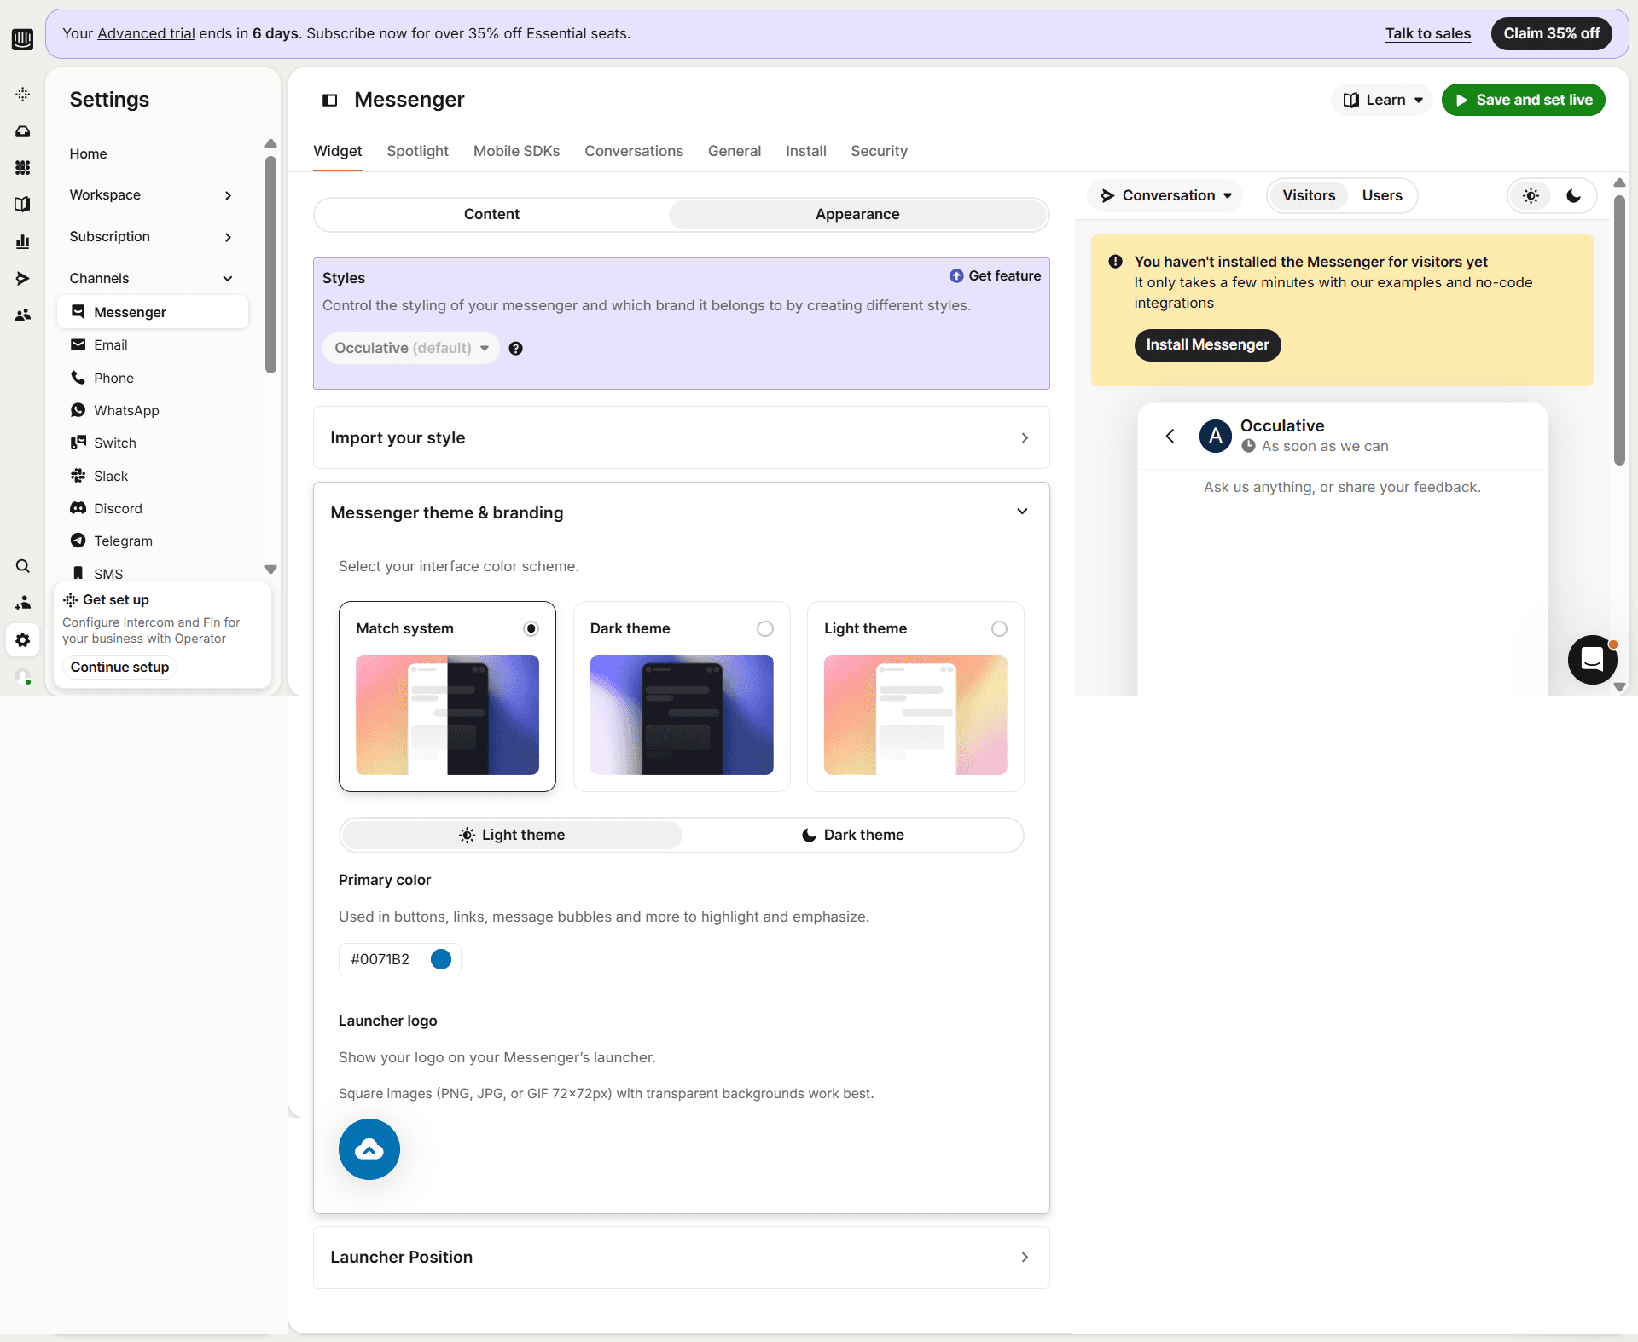Select the Content segment
The width and height of the screenshot is (1638, 1342).
[x=491, y=214]
